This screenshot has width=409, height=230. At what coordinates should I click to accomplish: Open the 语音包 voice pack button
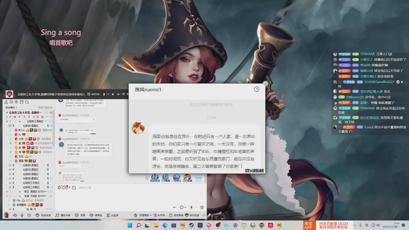point(96,215)
